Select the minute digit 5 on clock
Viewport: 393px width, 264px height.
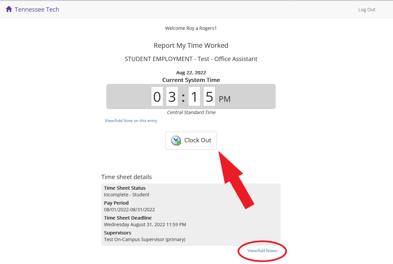point(209,97)
